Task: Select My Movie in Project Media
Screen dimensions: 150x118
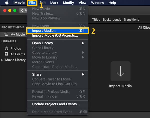Action: (x=13, y=34)
